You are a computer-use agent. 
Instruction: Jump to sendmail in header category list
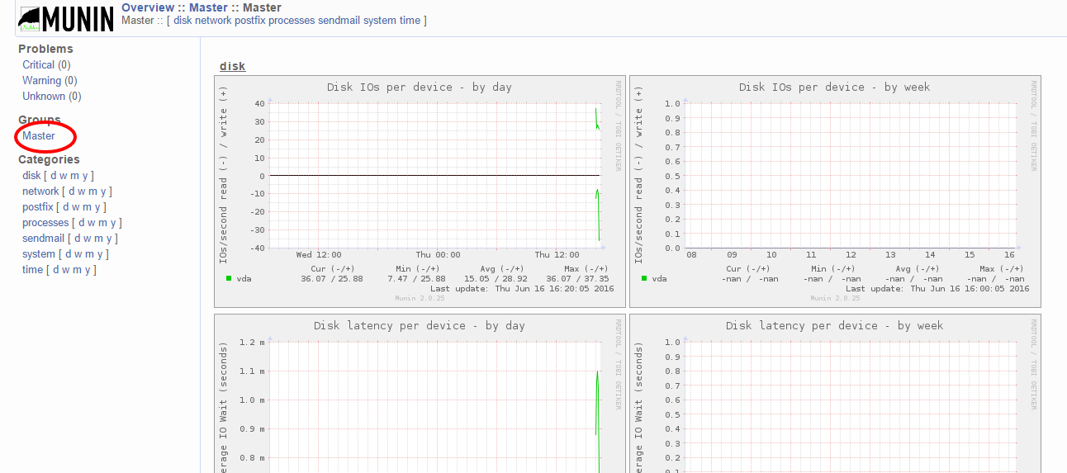point(338,21)
